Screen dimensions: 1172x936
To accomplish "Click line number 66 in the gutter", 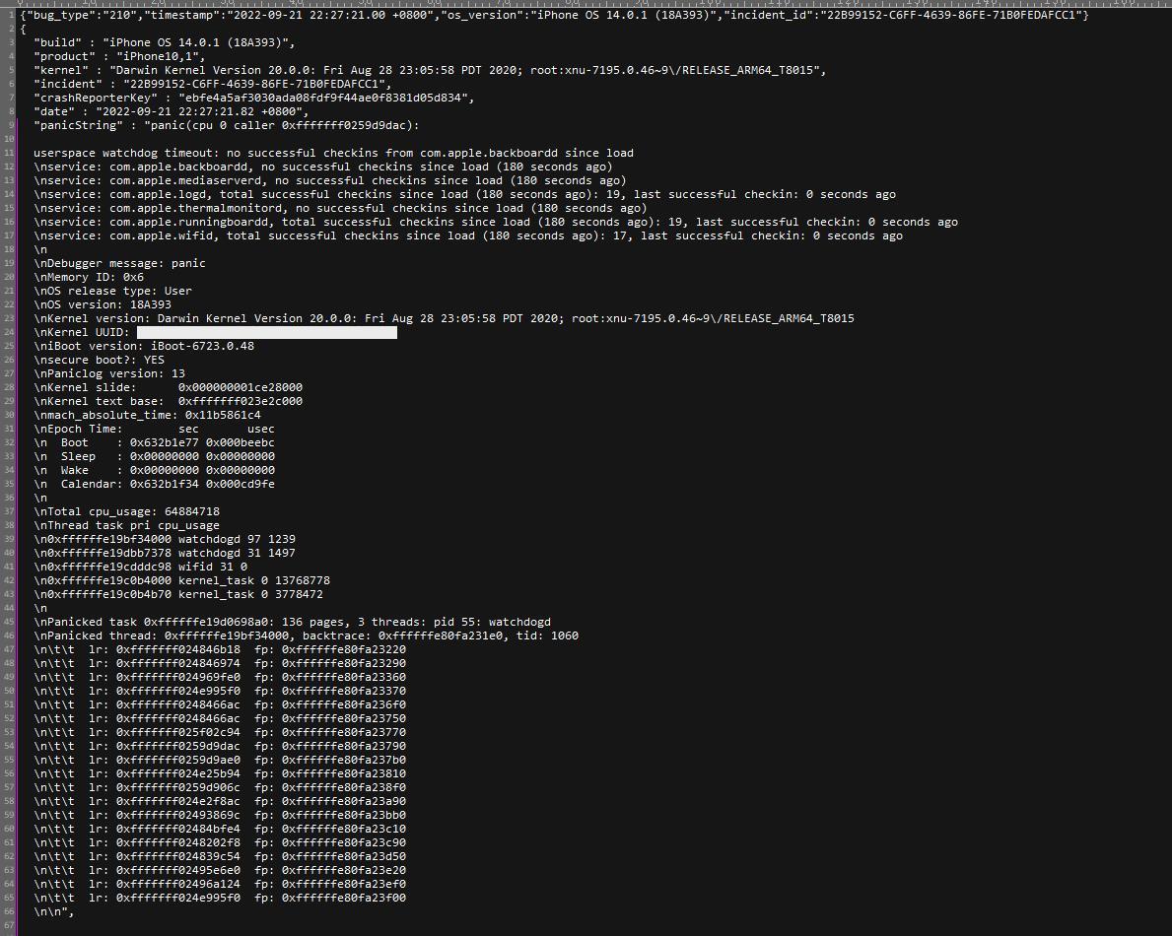I will click(x=7, y=911).
